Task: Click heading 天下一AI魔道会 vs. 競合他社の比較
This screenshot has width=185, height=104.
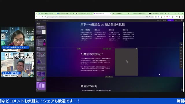Action: [x=103, y=24]
